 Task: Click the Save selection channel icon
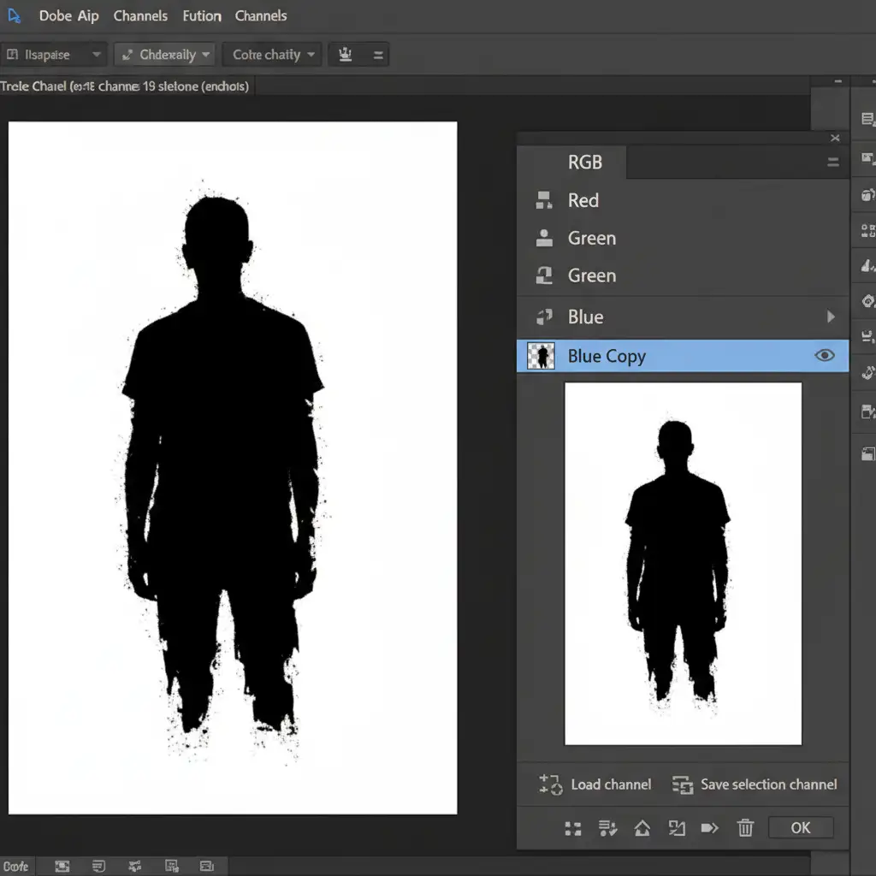point(682,784)
